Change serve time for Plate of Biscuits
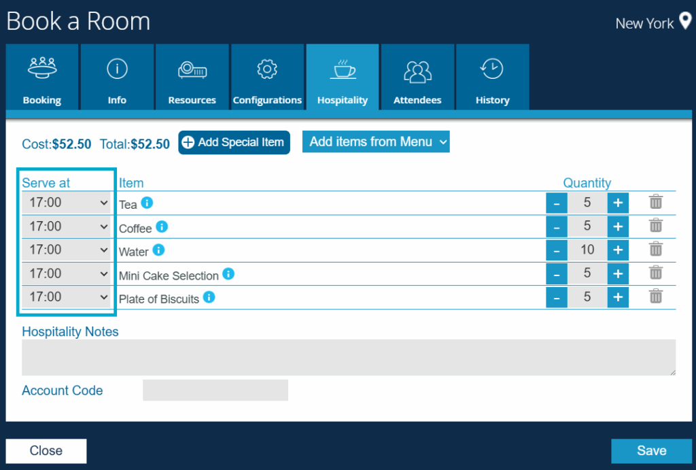Screen dimensions: 696x470 (x=67, y=297)
